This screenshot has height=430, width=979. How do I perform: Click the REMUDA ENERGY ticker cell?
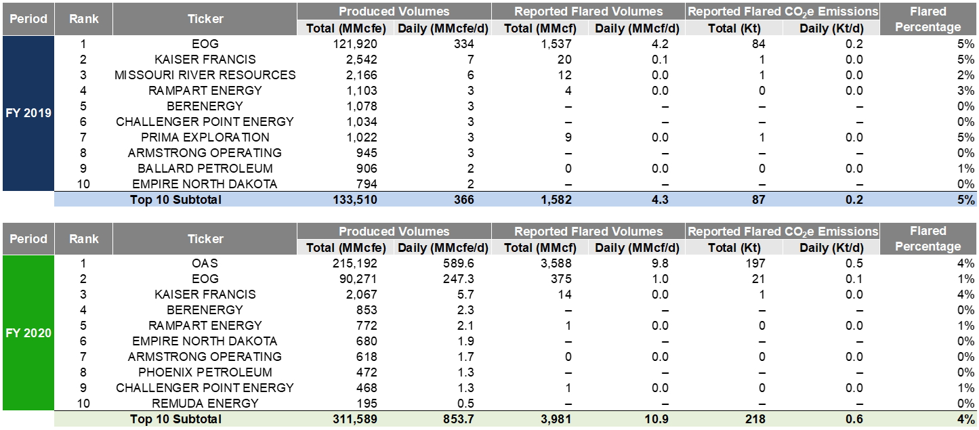tap(205, 404)
